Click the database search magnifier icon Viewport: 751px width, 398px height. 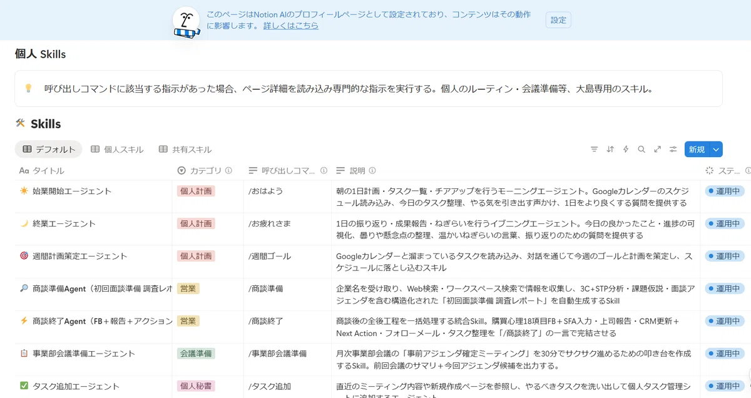pos(641,150)
